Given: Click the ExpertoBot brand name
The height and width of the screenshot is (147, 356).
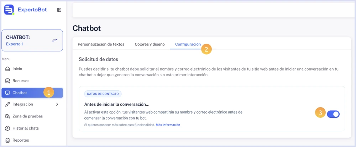Looking at the screenshot, I should (32, 10).
